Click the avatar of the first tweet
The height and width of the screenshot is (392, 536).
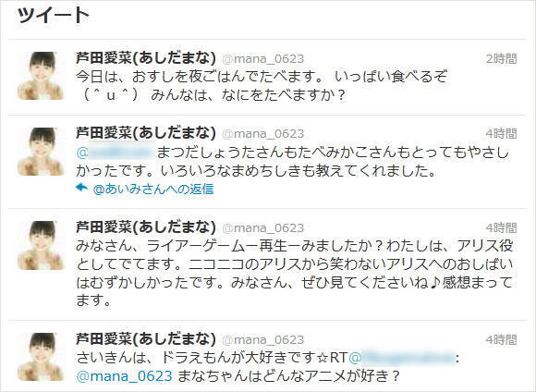pyautogui.click(x=42, y=76)
